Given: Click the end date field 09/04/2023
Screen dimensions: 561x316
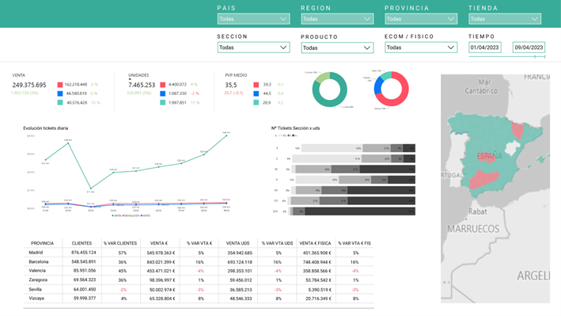Looking at the screenshot, I should [529, 48].
